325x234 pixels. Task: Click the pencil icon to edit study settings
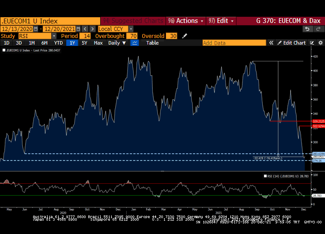tap(185, 36)
